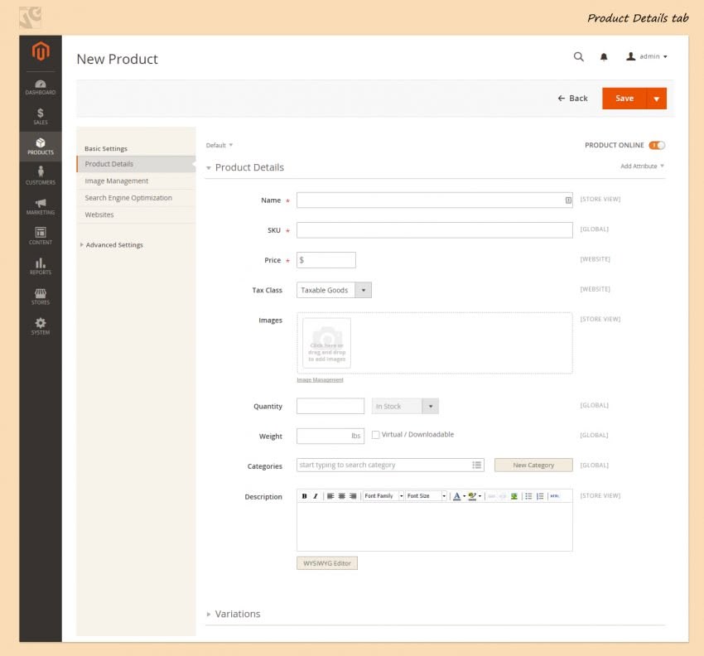Click the search magnifier icon

point(579,56)
